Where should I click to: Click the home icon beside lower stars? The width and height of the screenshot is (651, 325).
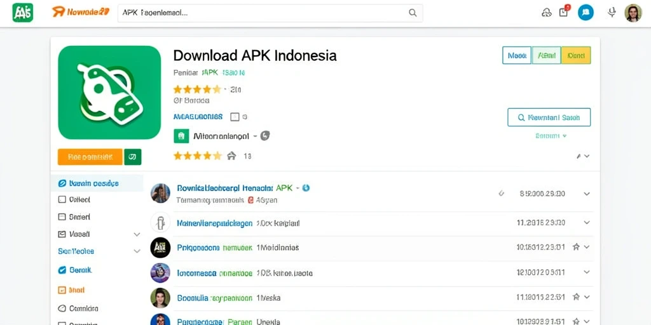231,156
